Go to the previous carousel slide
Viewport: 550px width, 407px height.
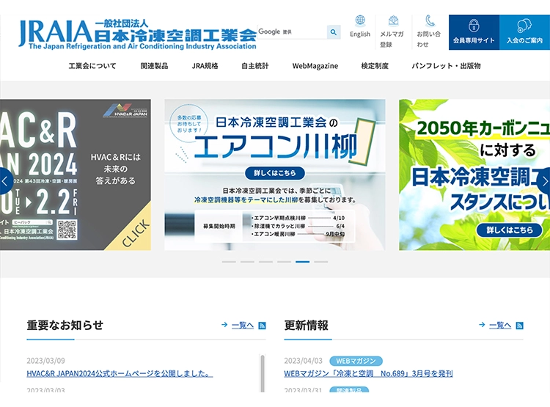click(x=5, y=181)
